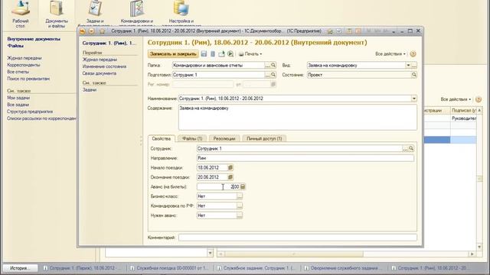Click the help icon in background list window
This screenshot has width=490, height=275.
pos(479,99)
